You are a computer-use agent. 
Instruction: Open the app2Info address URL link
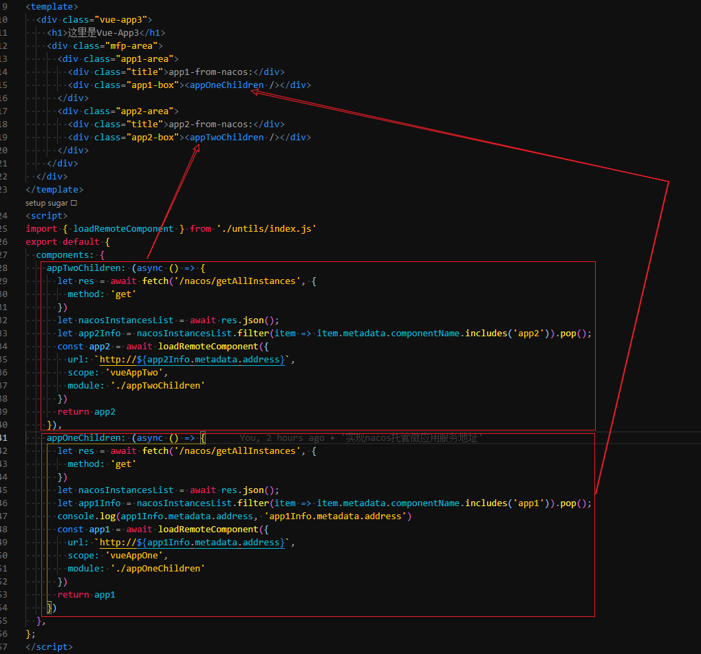pos(192,360)
